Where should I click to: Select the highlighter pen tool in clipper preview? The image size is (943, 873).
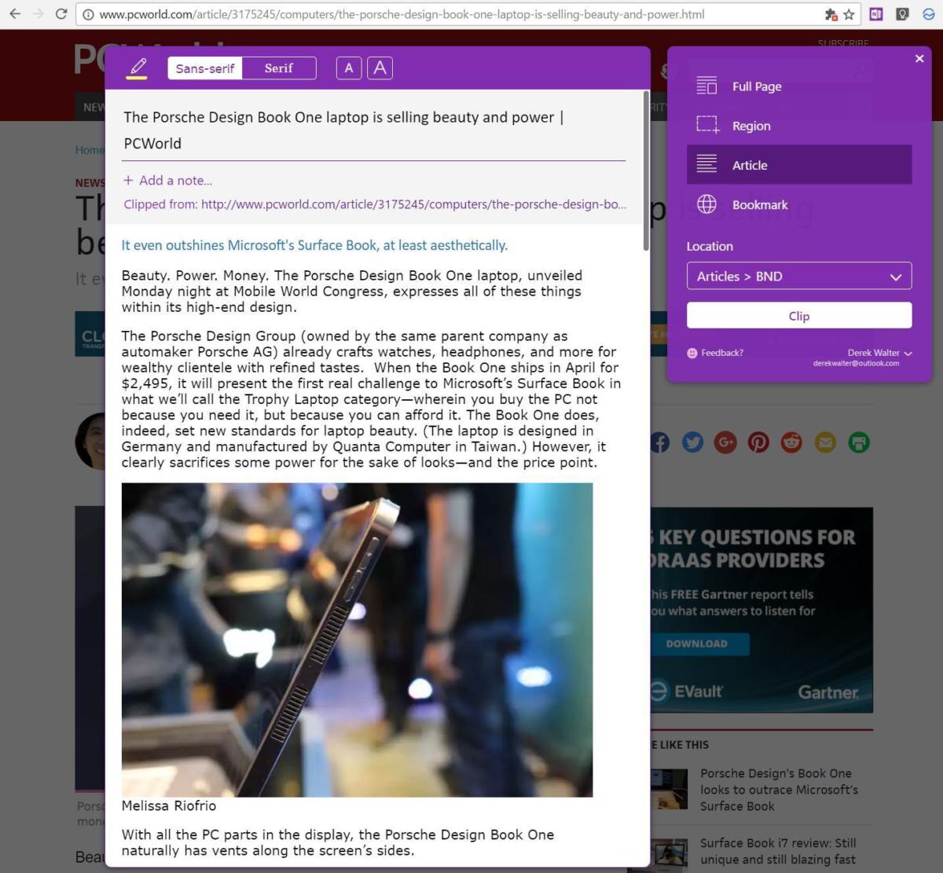click(x=138, y=68)
